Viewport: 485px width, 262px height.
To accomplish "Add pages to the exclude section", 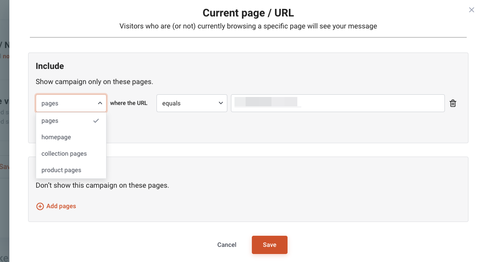I will (56, 206).
